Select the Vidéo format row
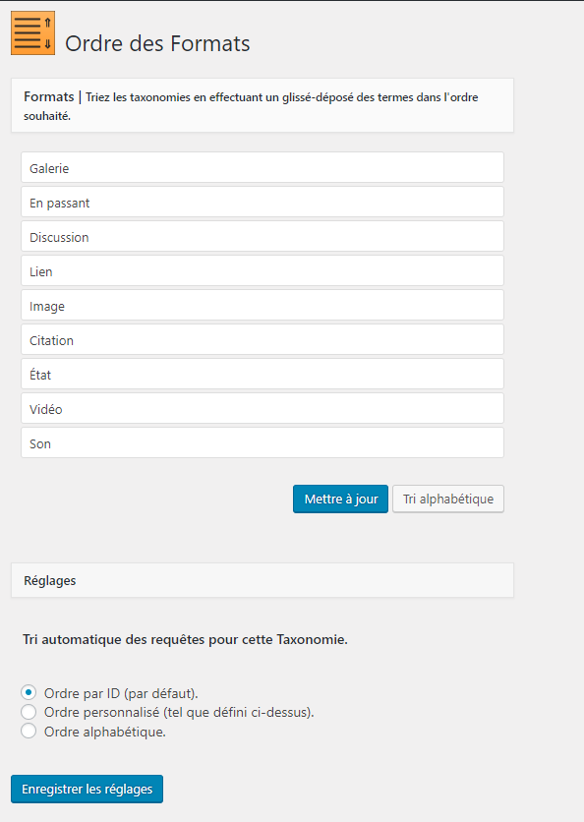Viewport: 584px width, 822px height. pyautogui.click(x=263, y=409)
